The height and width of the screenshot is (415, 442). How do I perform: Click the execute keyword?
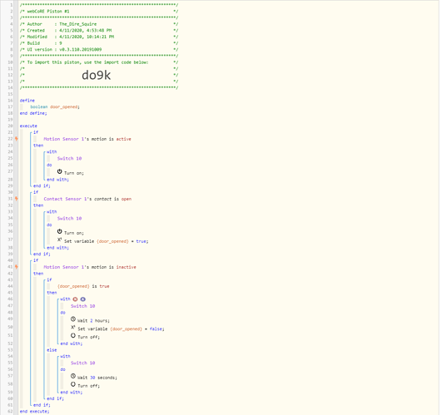(28, 126)
